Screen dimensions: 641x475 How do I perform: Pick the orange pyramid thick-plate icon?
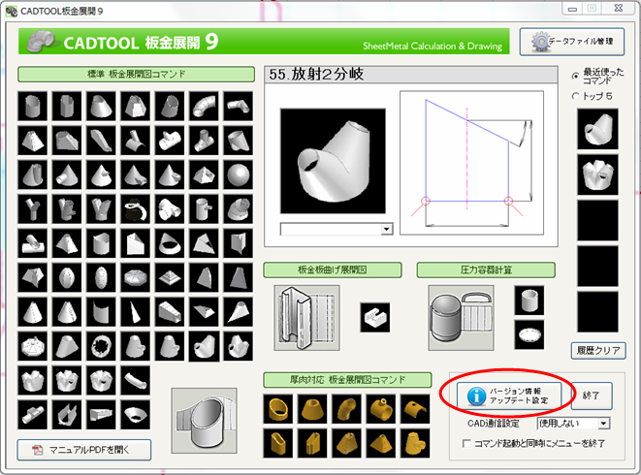[381, 444]
